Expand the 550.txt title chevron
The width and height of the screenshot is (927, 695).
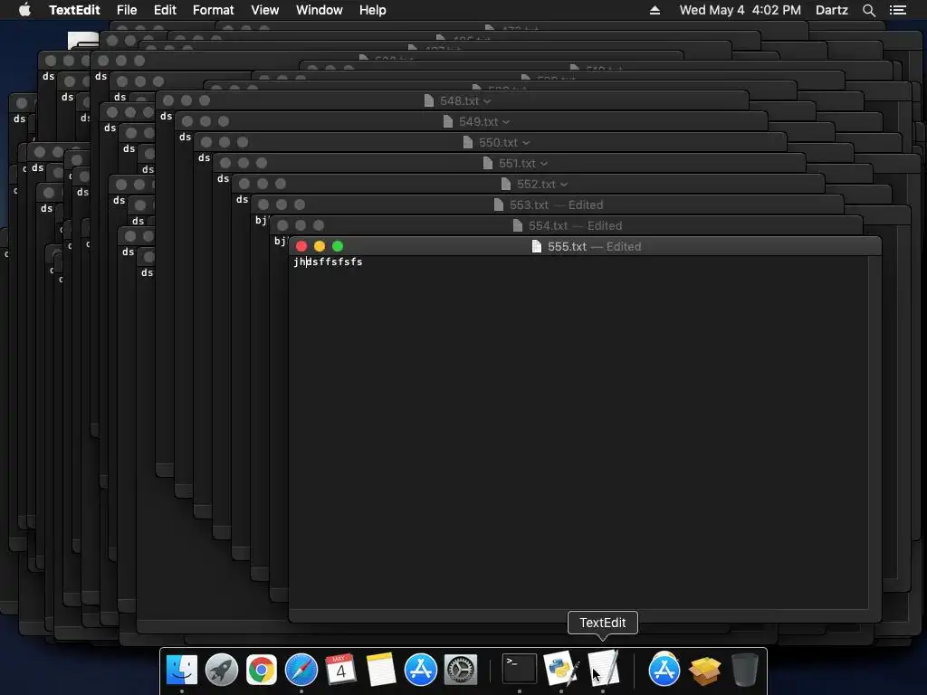click(x=526, y=143)
